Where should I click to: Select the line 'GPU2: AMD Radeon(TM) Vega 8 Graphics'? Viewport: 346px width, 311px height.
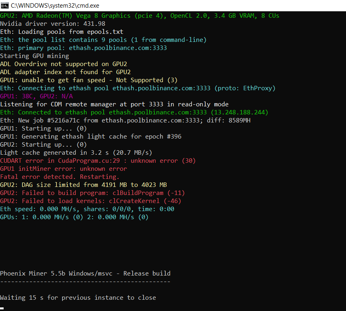click(x=140, y=16)
